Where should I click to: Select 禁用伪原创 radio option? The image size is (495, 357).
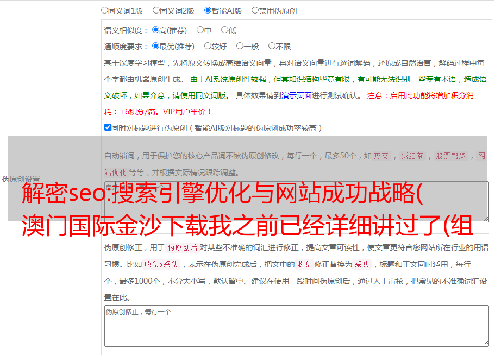coord(255,10)
